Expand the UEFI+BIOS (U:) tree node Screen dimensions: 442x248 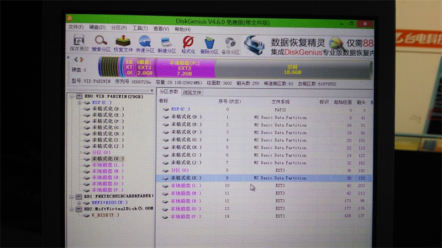coord(79,203)
